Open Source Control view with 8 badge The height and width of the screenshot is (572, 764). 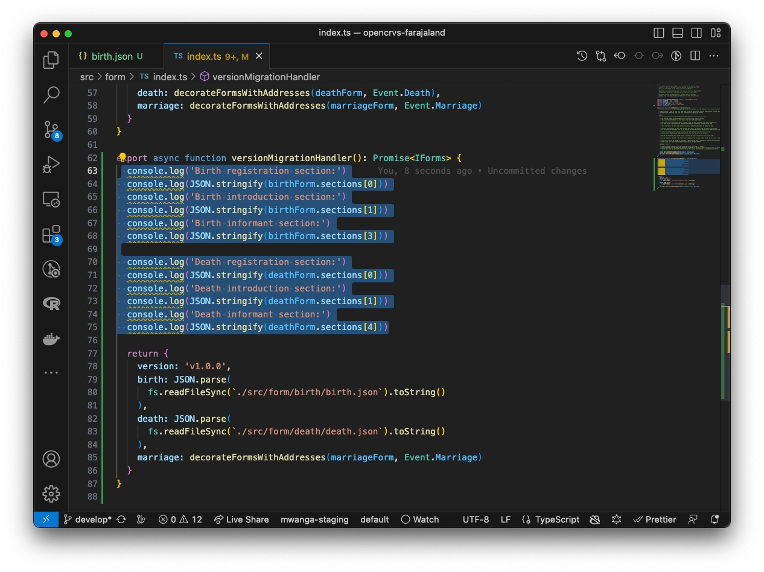[51, 129]
